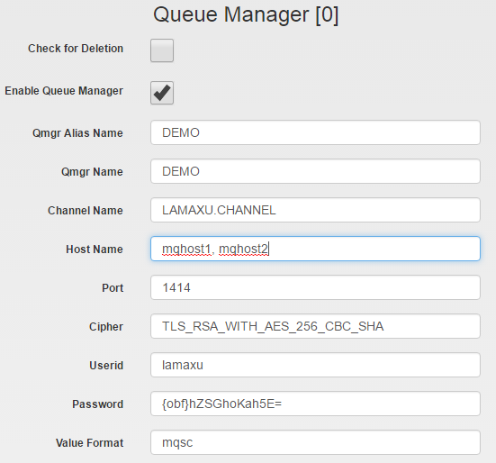Click the Qmgr Alias Name label
The image size is (496, 463).
click(x=77, y=133)
